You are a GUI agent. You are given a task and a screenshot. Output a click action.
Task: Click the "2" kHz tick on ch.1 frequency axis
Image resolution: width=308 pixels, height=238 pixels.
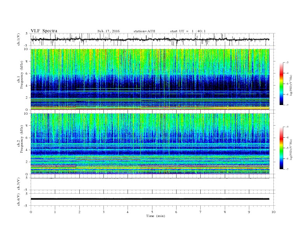point(27,98)
